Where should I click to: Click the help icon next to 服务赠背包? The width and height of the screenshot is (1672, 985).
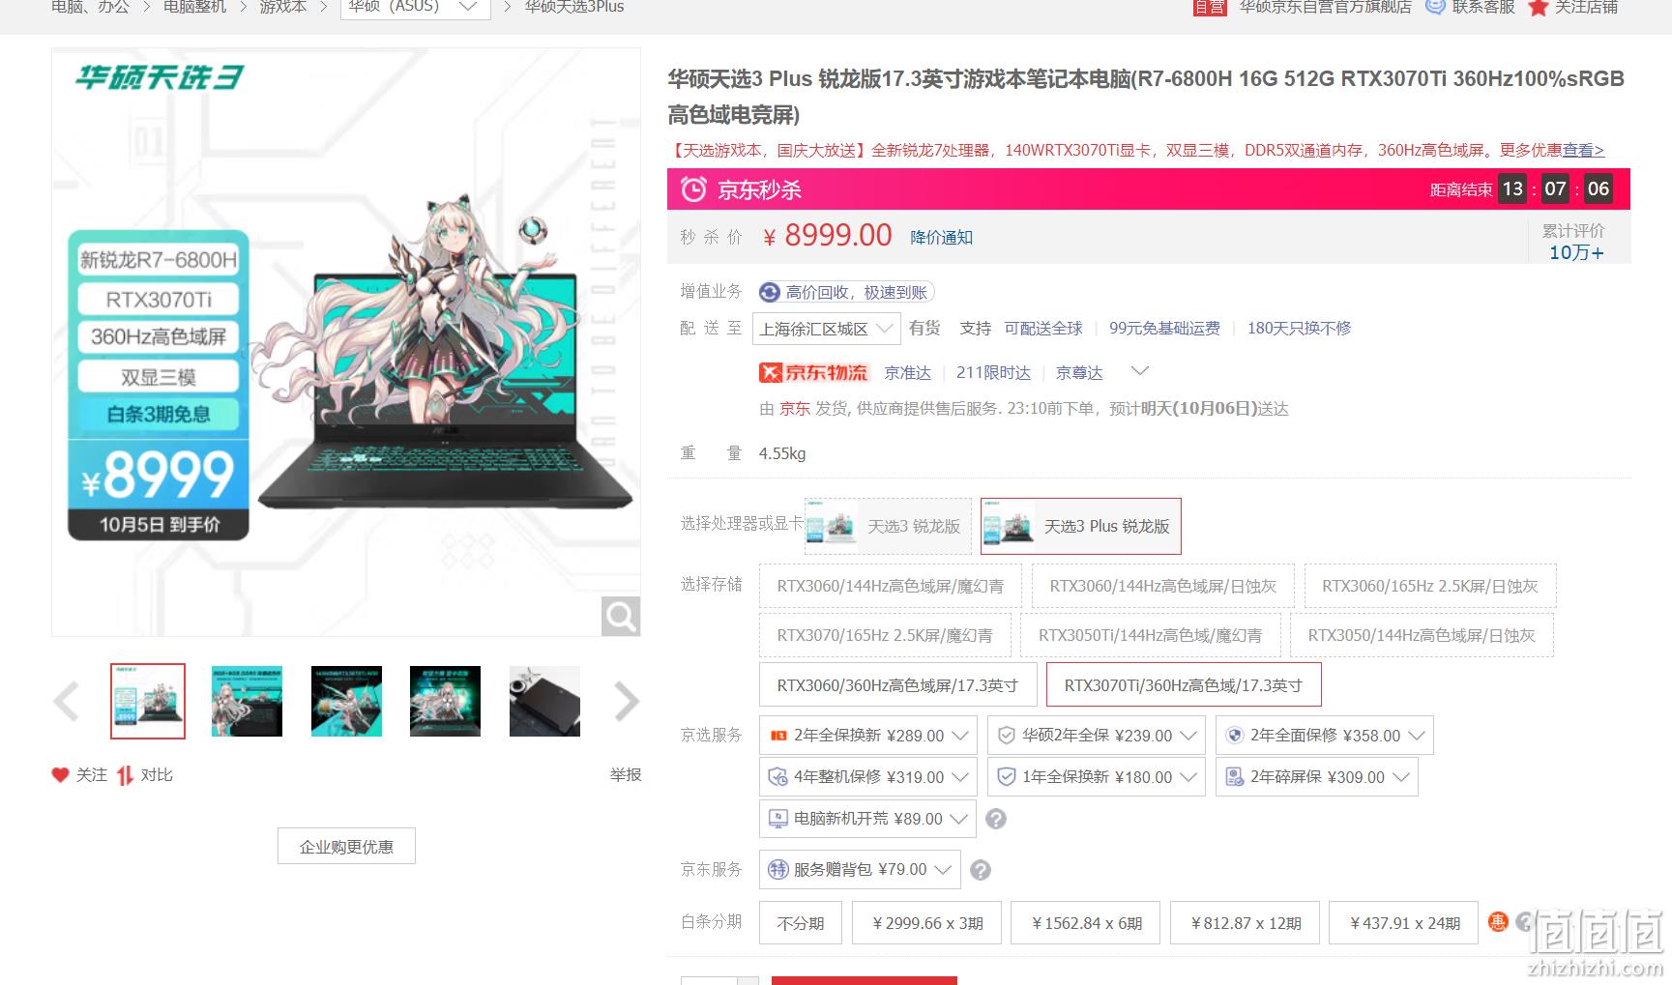[981, 871]
